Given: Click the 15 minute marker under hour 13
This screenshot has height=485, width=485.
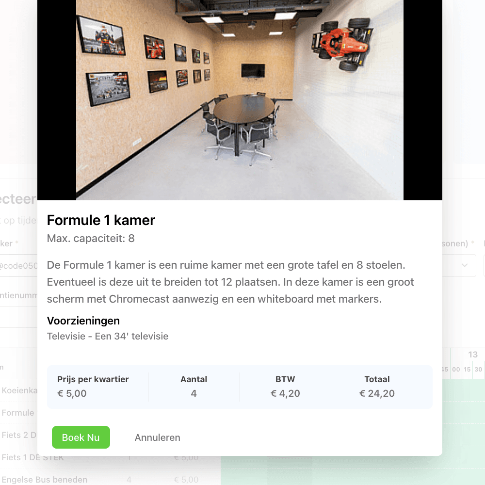Looking at the screenshot, I should (x=467, y=369).
